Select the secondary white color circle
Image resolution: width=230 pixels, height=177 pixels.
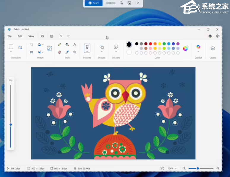point(129,52)
